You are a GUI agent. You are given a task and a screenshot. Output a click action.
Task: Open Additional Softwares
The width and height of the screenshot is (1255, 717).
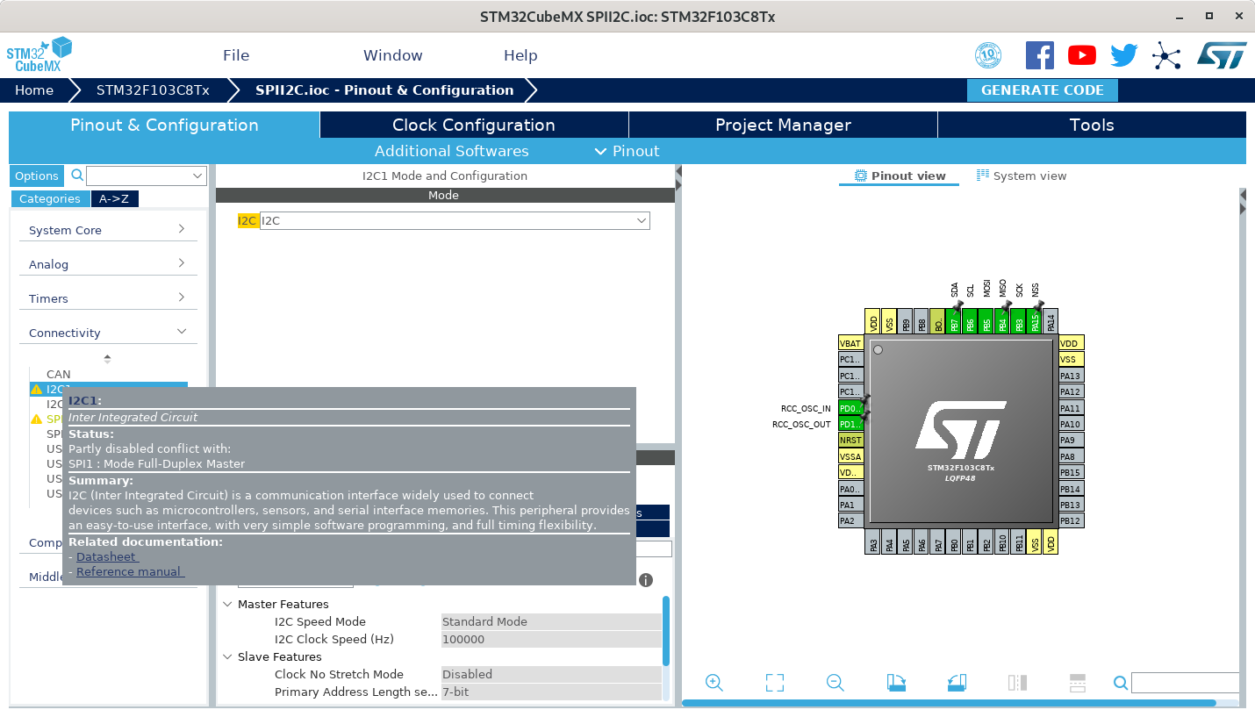click(452, 151)
